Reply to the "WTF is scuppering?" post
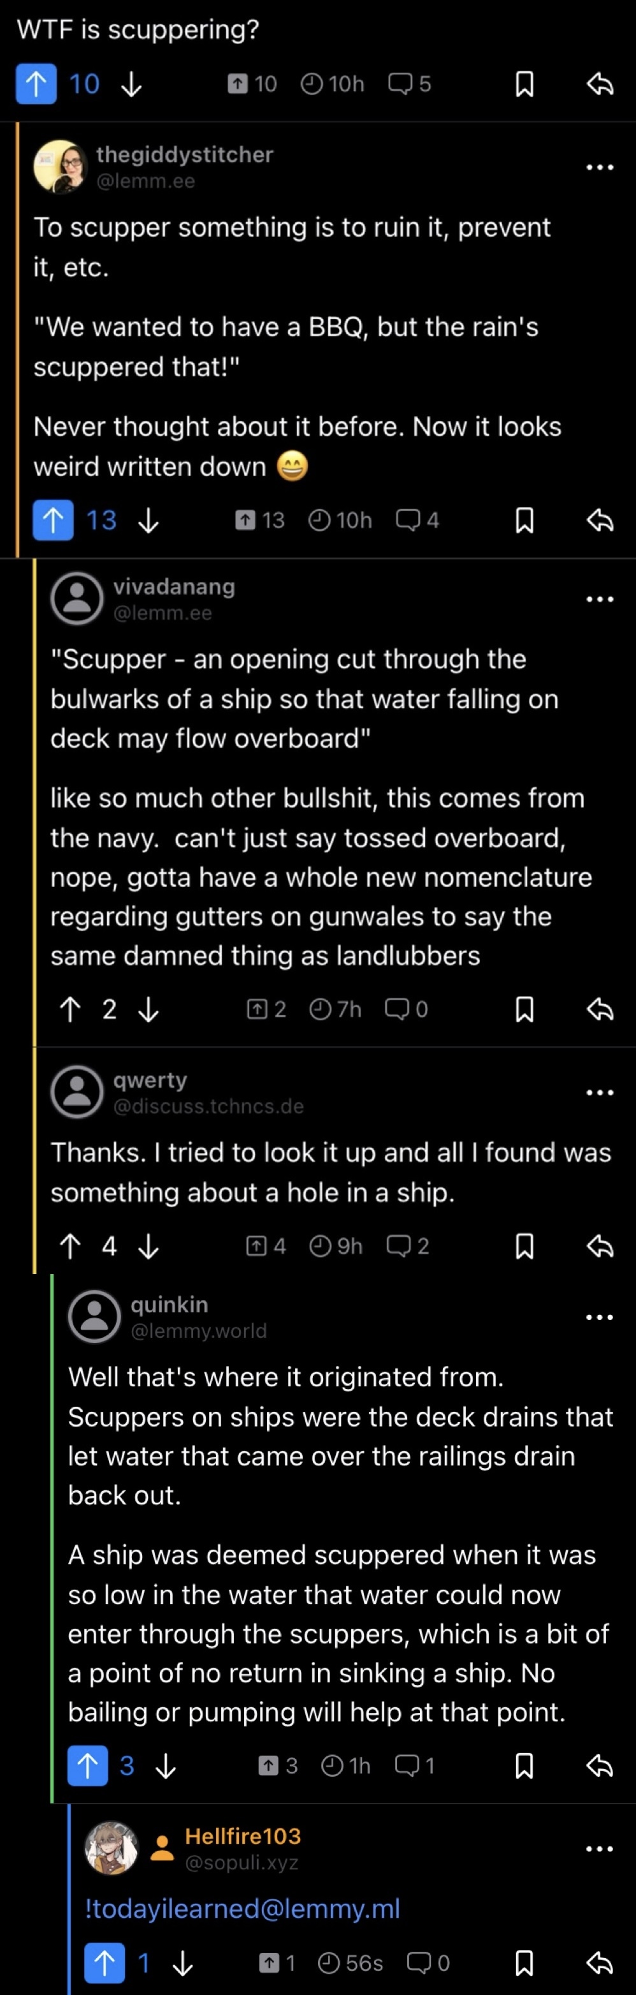 pos(600,84)
